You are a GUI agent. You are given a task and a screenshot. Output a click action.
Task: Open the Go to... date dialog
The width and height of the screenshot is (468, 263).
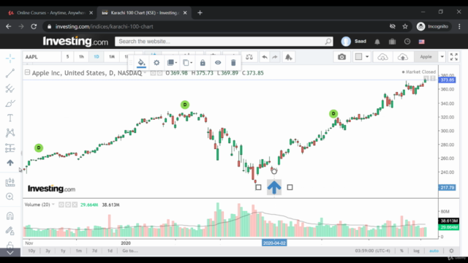[130, 251]
